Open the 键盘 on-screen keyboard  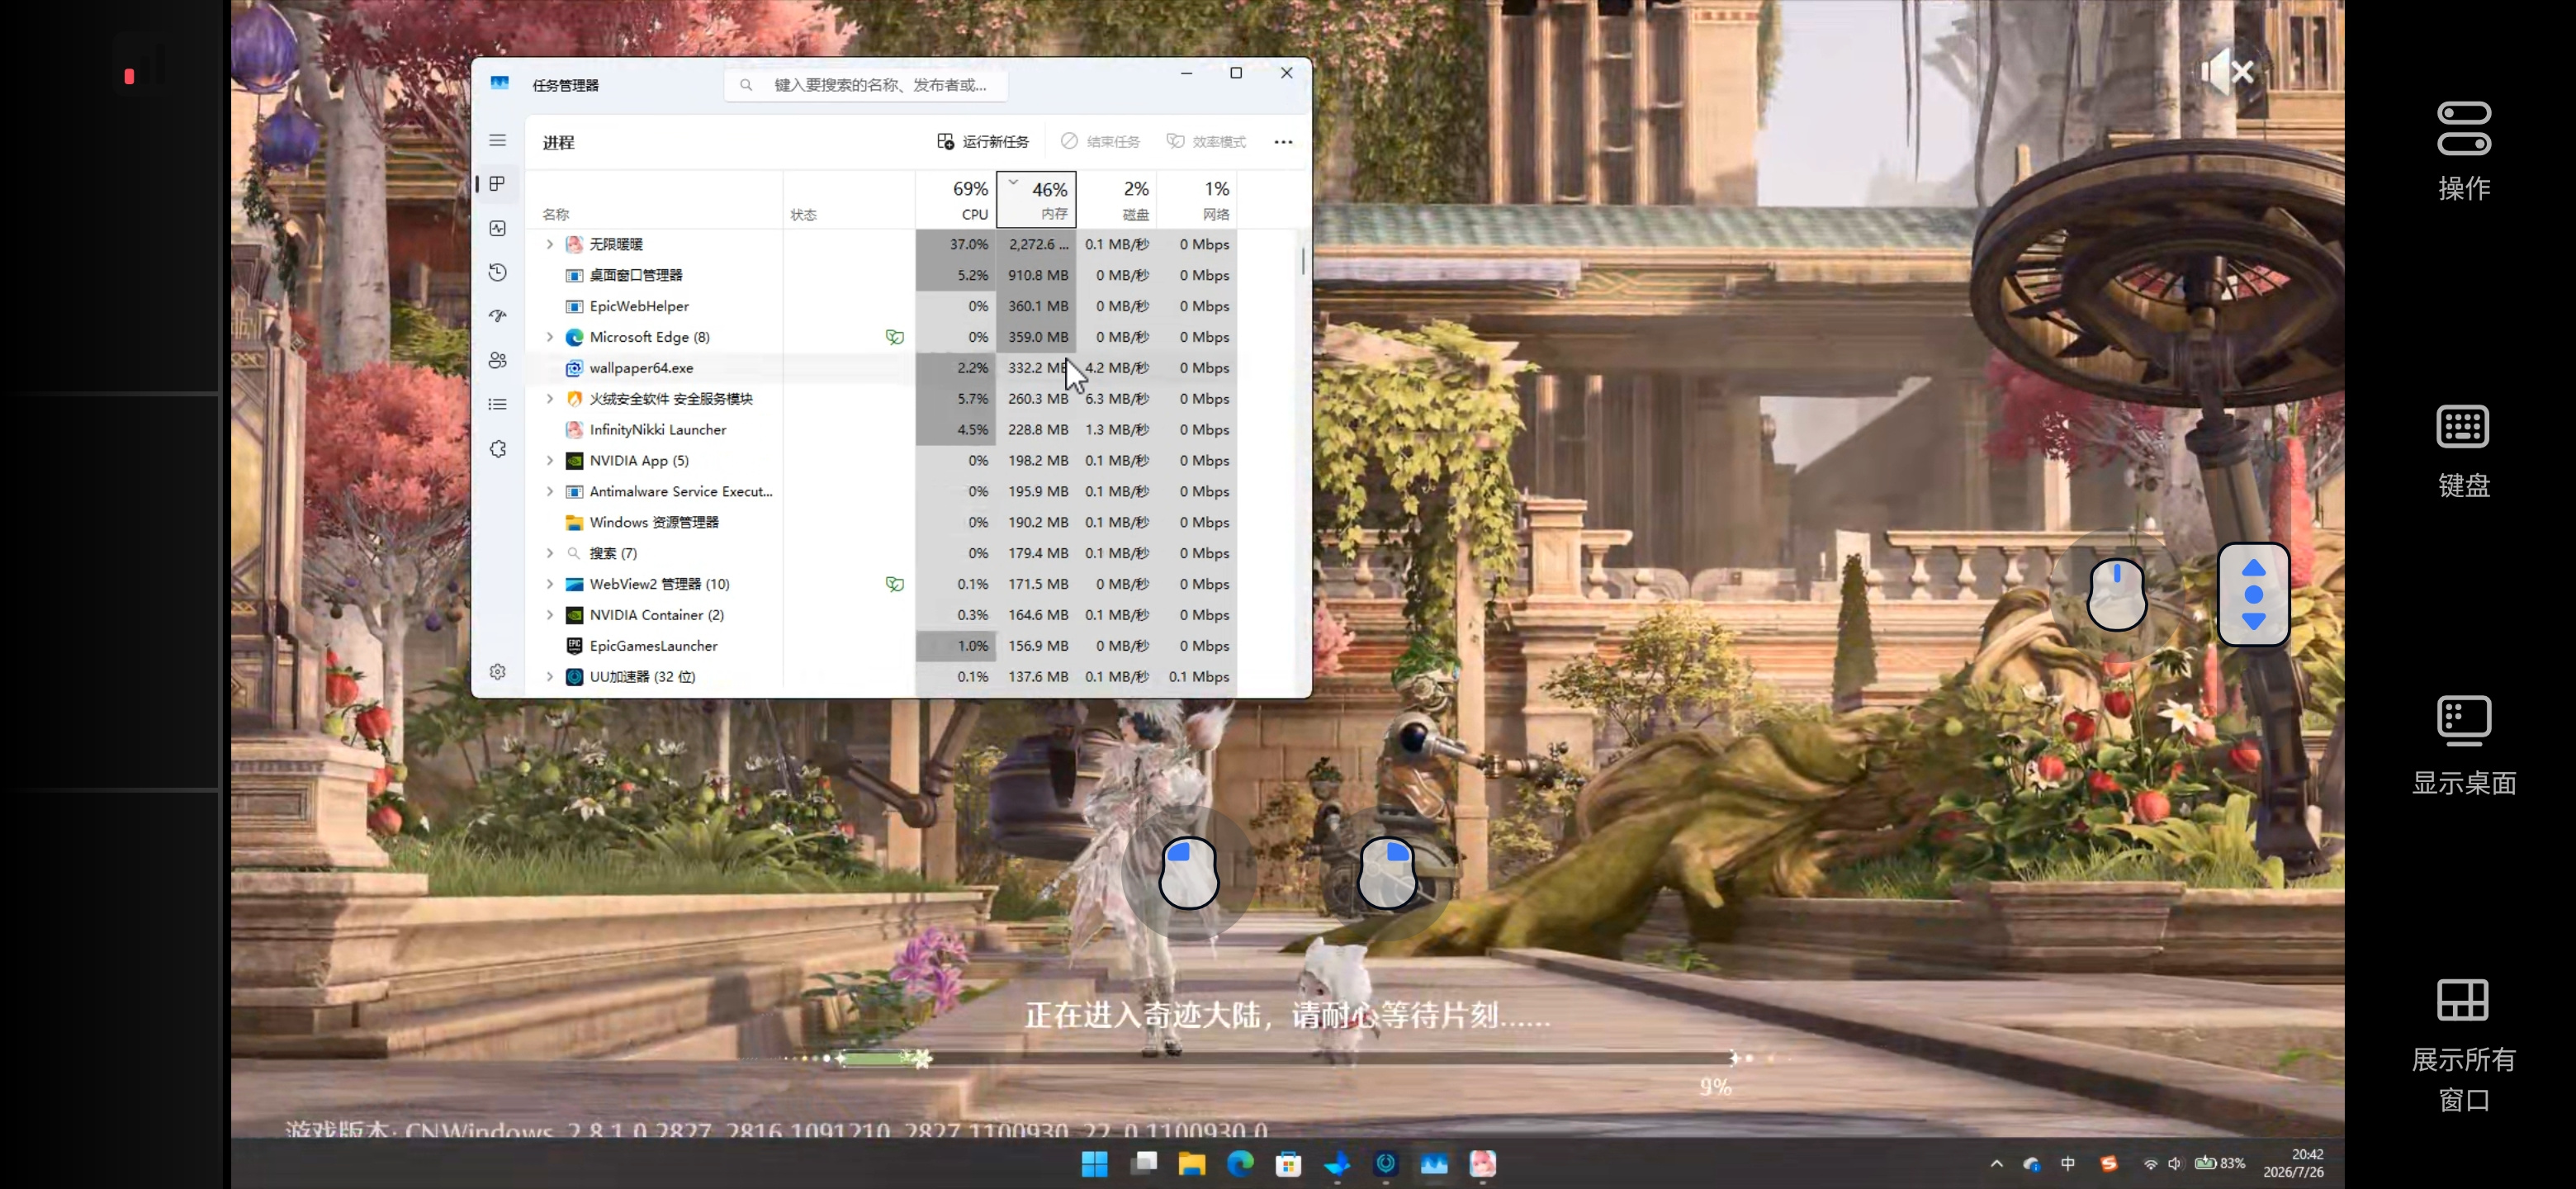pos(2463,451)
